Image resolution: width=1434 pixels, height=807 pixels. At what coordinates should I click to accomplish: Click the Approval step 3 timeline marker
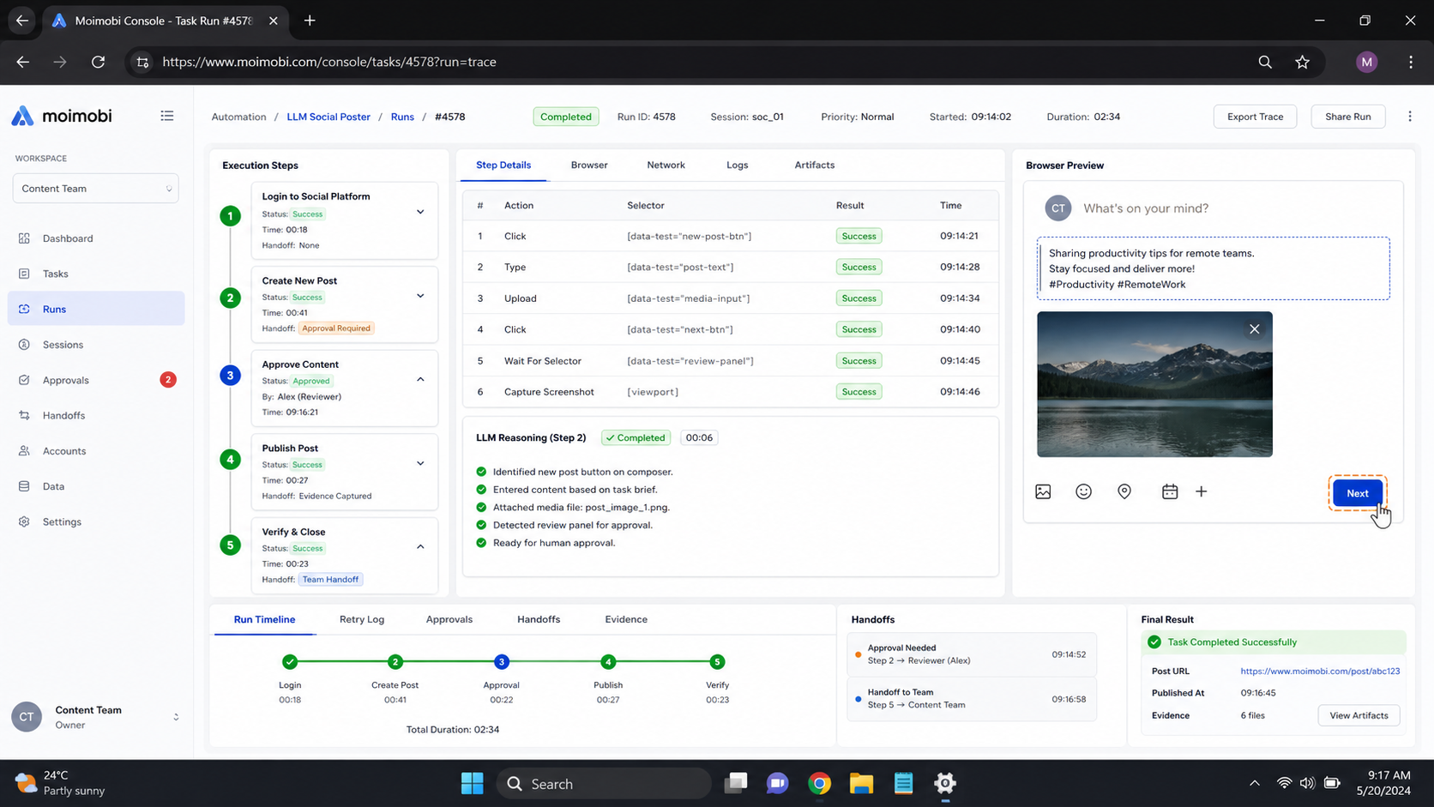(x=502, y=661)
